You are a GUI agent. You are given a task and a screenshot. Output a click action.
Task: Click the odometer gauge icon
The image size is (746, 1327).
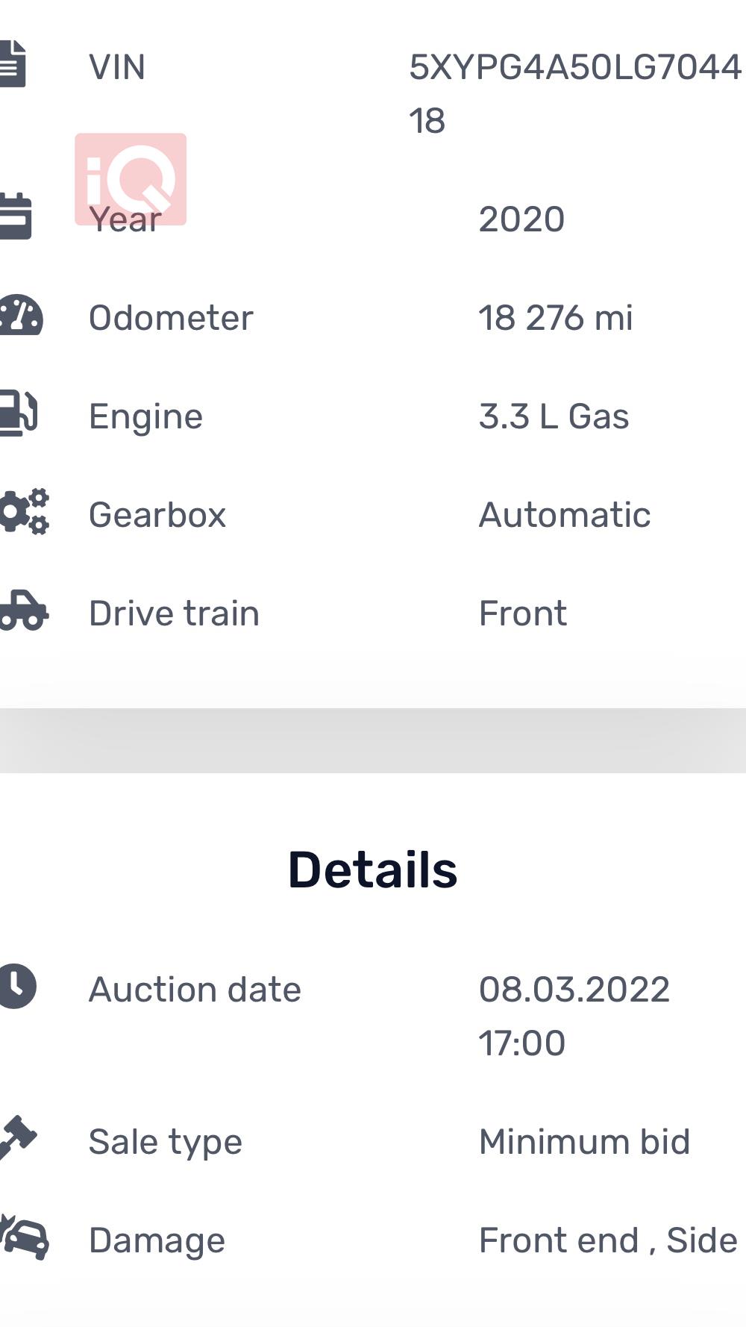[21, 316]
